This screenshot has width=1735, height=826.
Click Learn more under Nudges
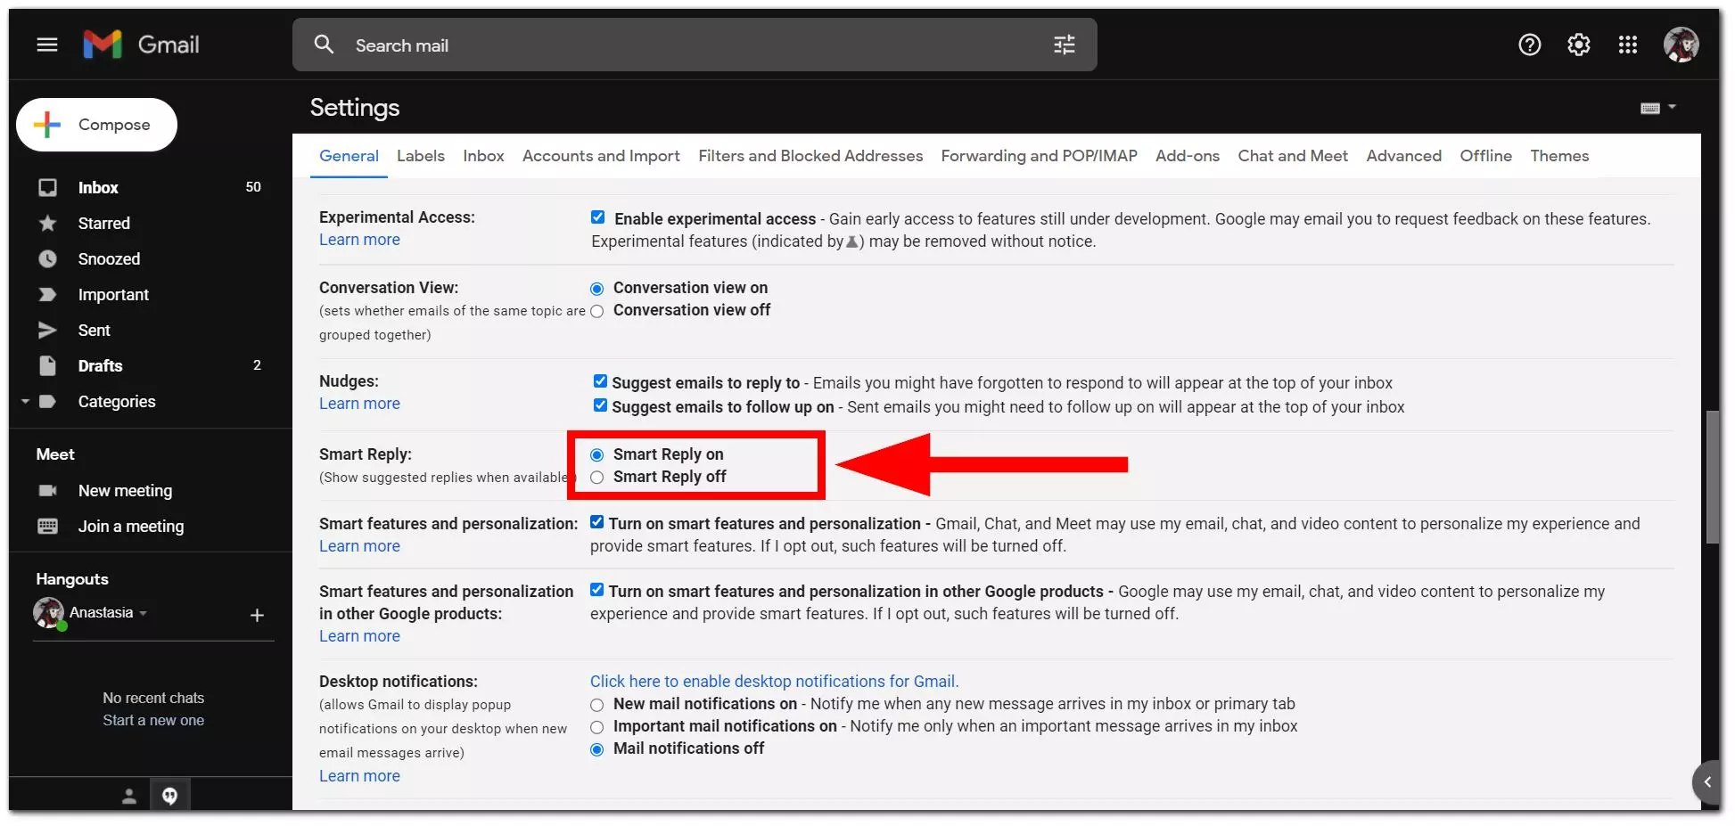359,404
